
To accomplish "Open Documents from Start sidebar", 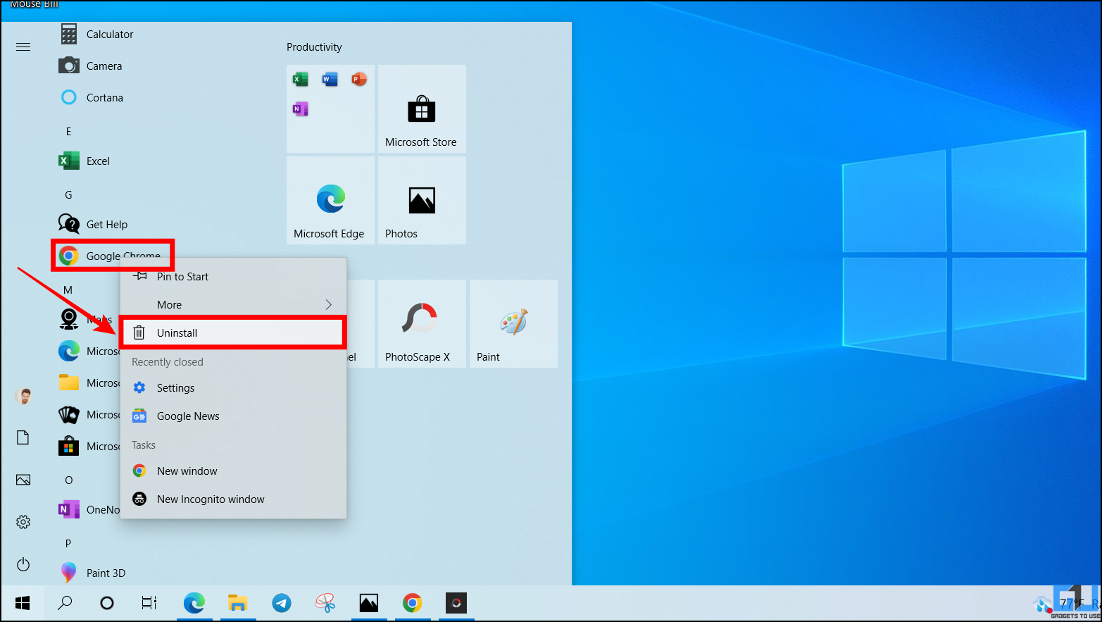I will (x=23, y=437).
